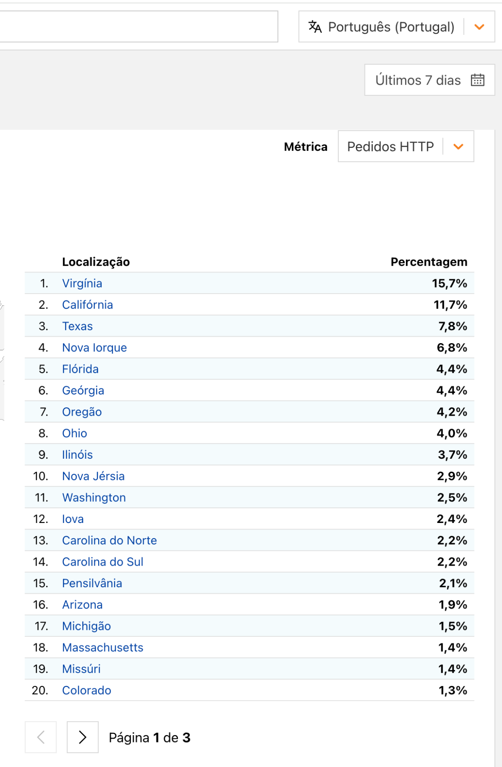Click the Carolina do Norte link

tap(109, 540)
